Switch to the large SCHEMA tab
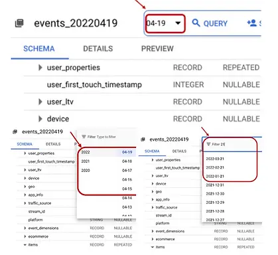The width and height of the screenshot is (278, 255). pos(39,48)
